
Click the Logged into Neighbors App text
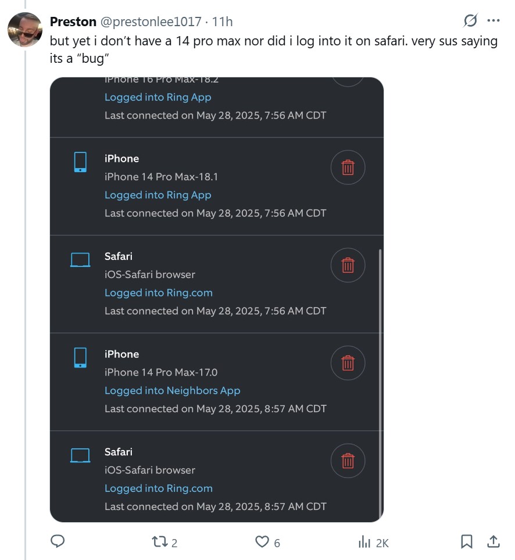click(172, 391)
